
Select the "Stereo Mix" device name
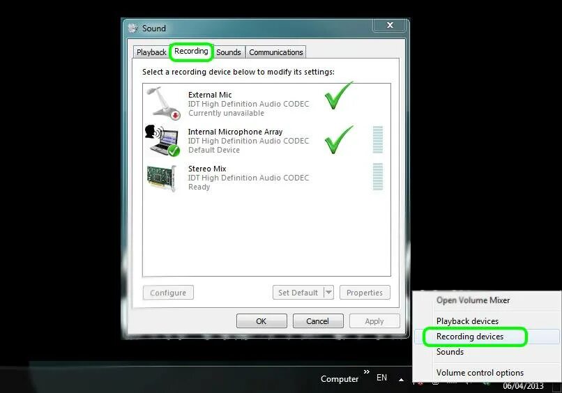tap(207, 169)
